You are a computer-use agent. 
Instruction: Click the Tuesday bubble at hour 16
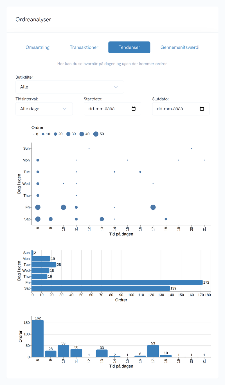[x=140, y=172]
